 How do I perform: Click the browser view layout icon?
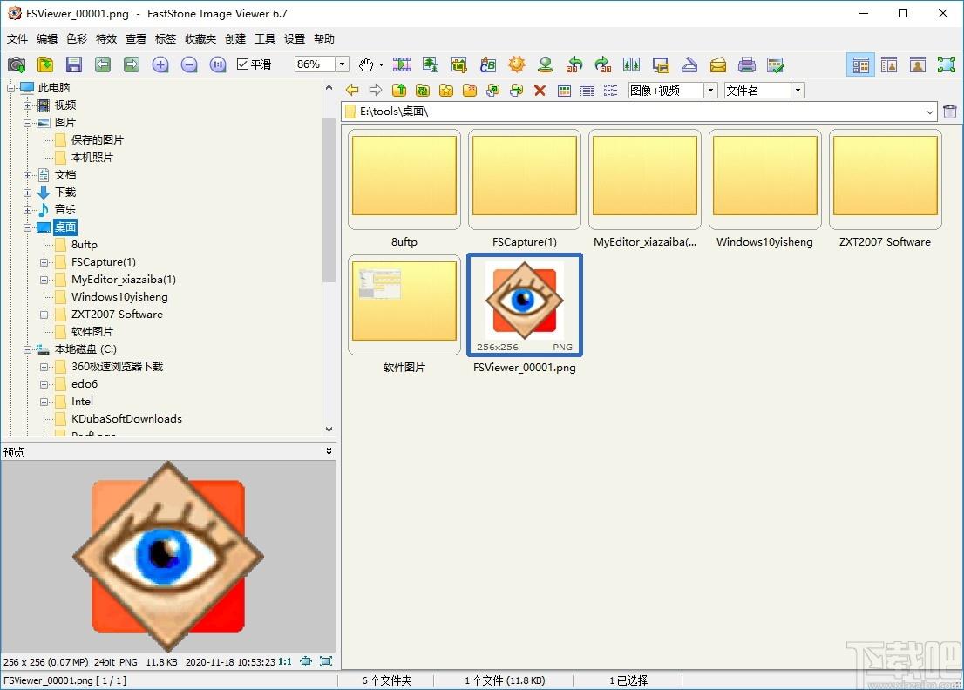(x=861, y=64)
